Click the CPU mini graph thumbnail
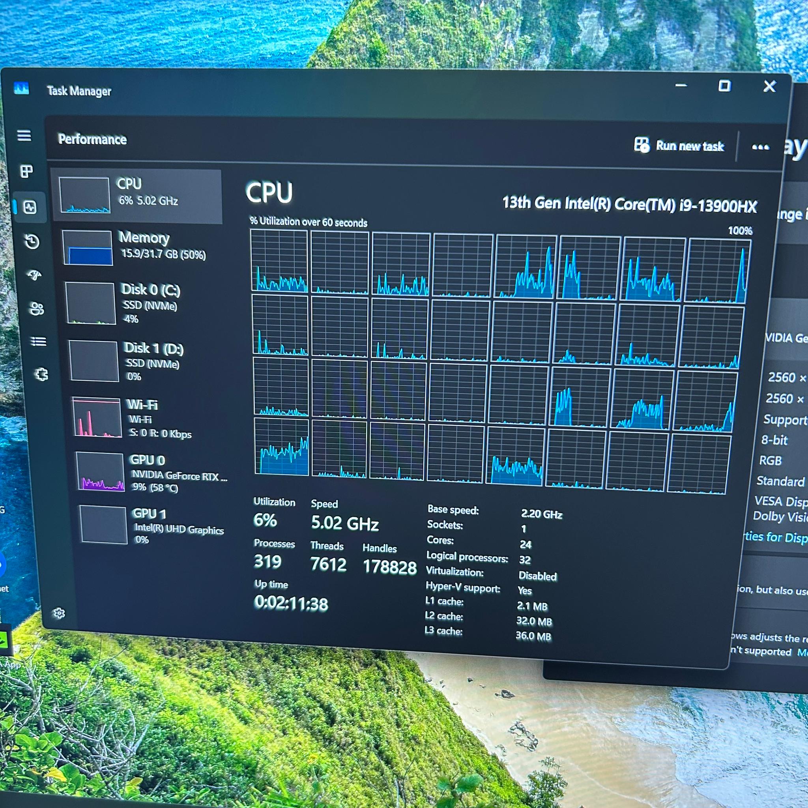Screen dimensions: 808x808 tap(85, 195)
